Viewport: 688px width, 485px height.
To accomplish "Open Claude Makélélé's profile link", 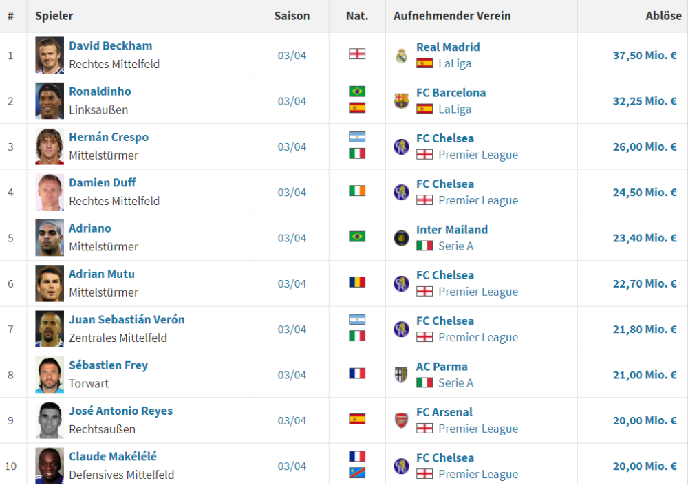I will [112, 457].
